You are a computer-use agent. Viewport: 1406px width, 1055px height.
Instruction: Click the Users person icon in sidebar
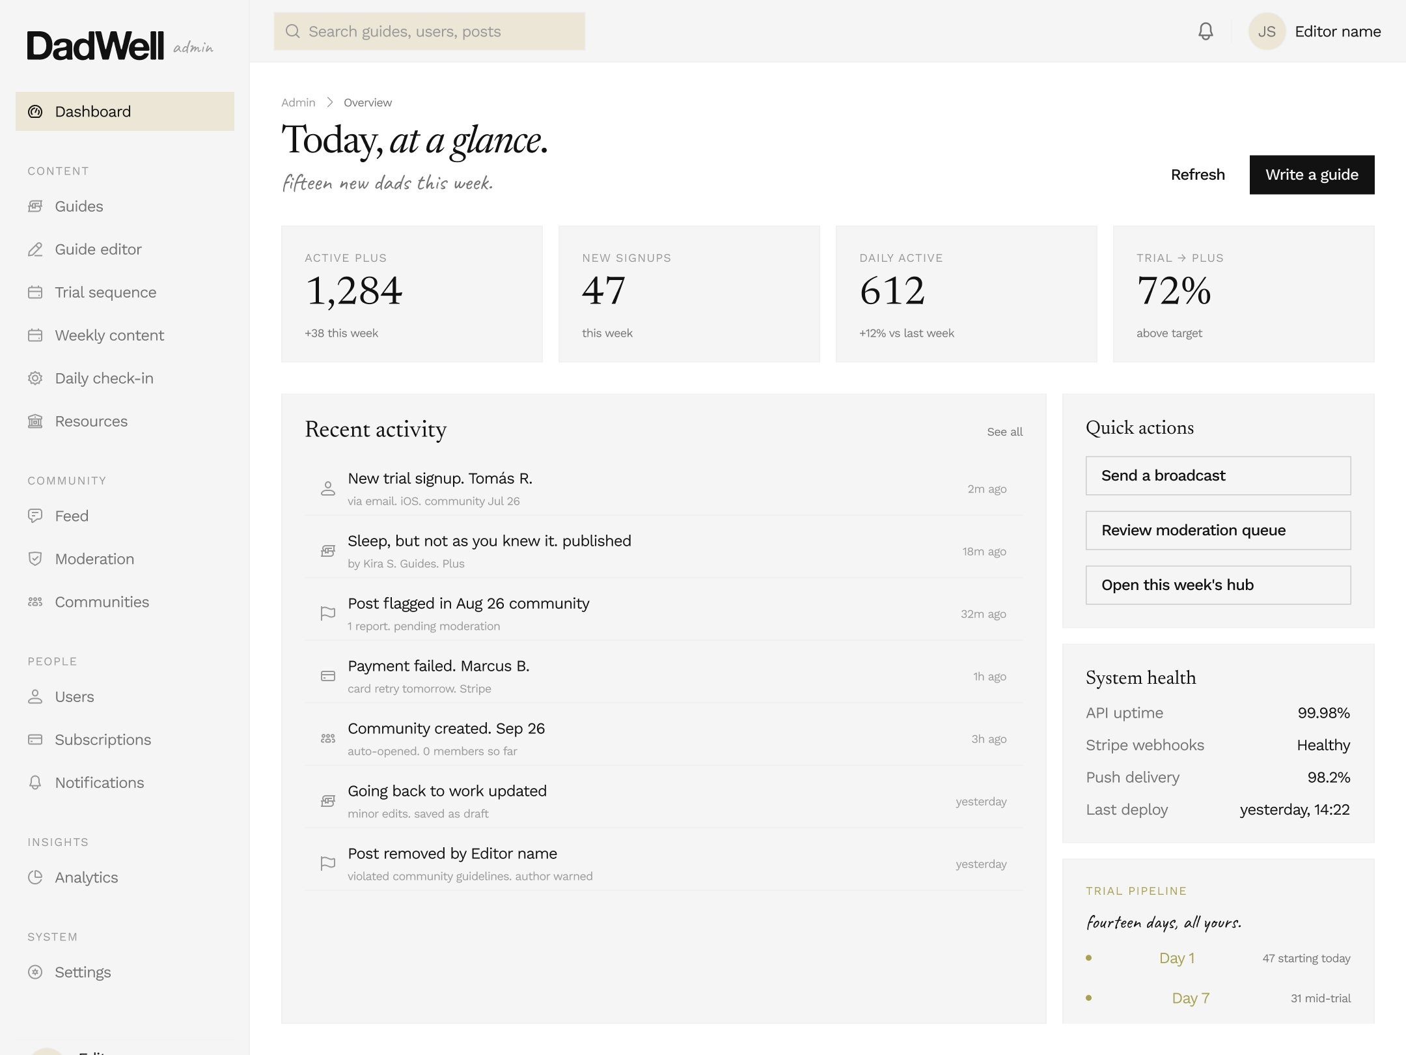35,697
